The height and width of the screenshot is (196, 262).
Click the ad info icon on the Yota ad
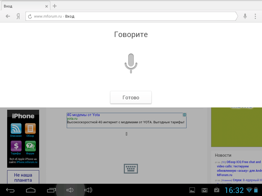click(x=184, y=115)
